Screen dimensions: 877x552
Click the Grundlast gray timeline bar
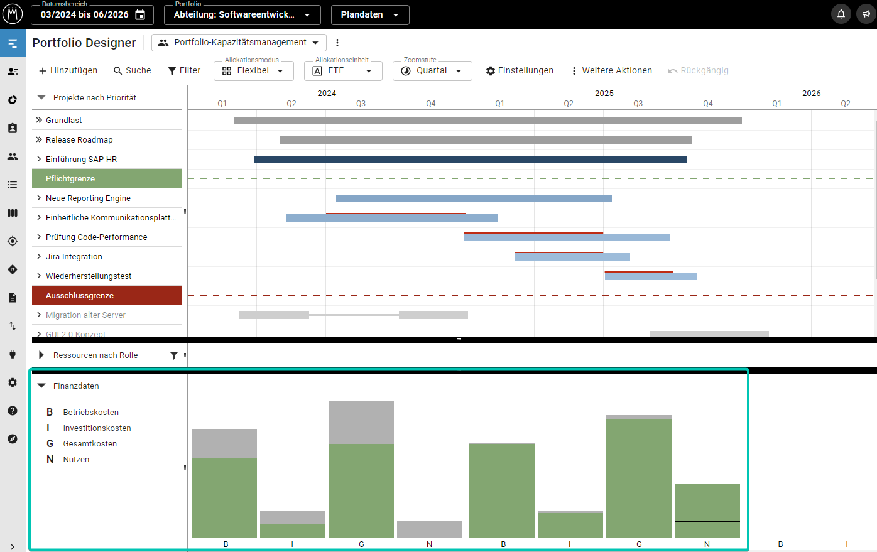488,121
